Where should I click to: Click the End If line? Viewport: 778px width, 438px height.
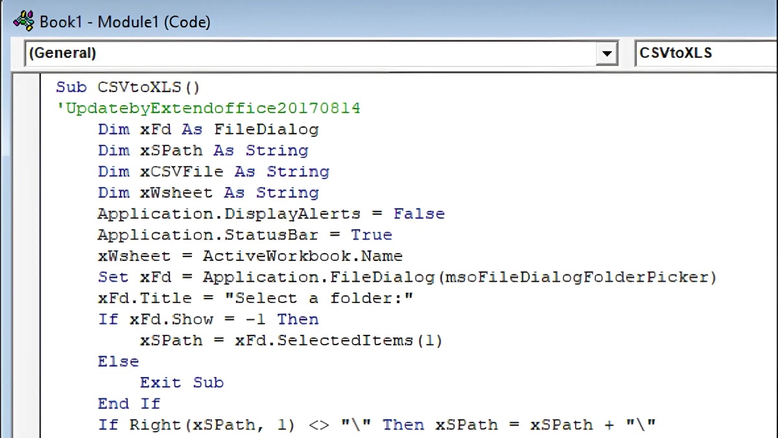[129, 404]
